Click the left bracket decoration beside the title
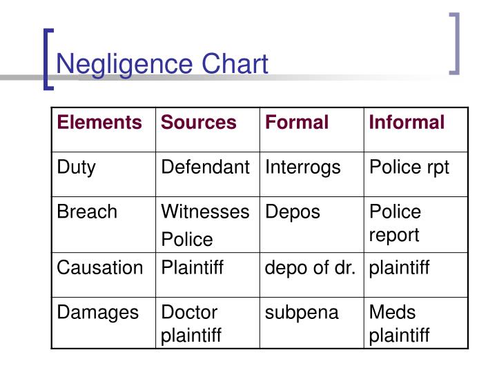The width and height of the screenshot is (497, 372). coord(48,59)
